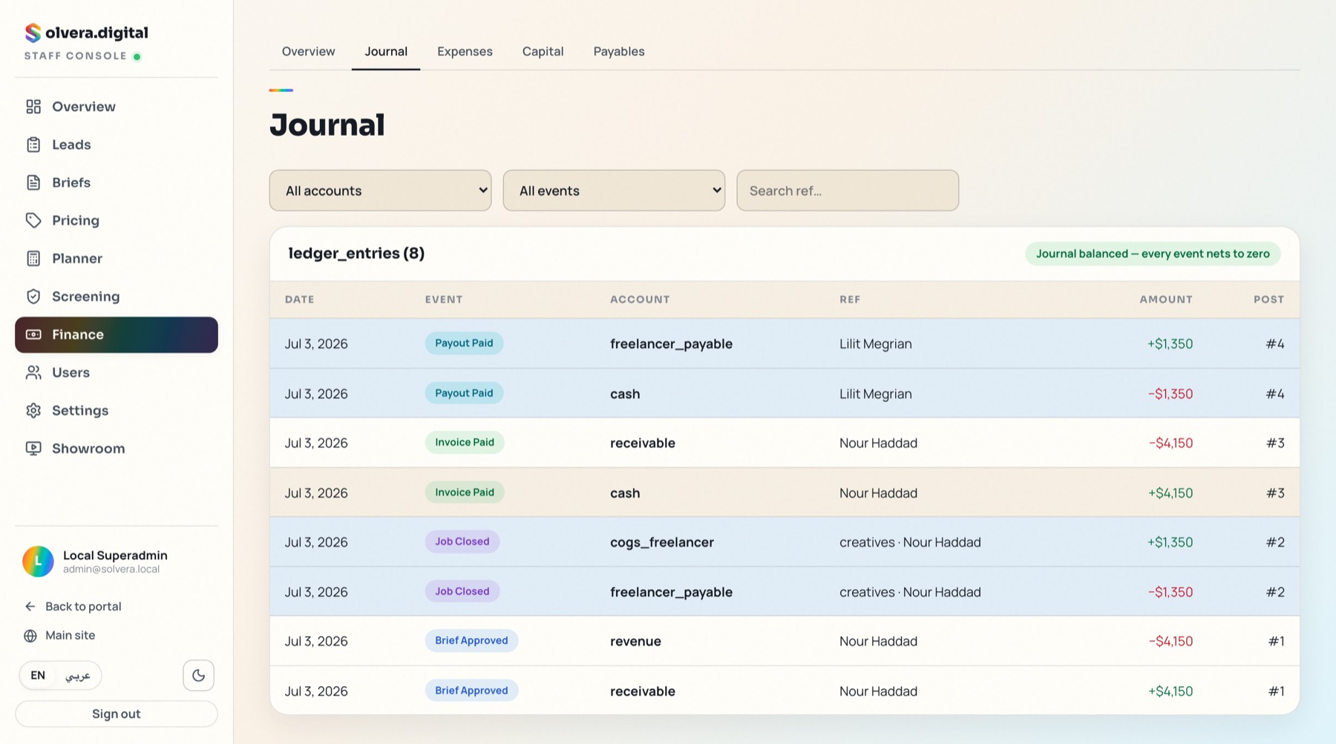The width and height of the screenshot is (1336, 744).
Task: Click the EVENT column header
Action: [x=444, y=300]
